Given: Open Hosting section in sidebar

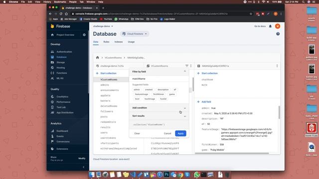Looking at the screenshot, I should point(61,68).
